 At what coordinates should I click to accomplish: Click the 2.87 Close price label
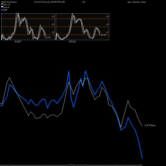150,125
